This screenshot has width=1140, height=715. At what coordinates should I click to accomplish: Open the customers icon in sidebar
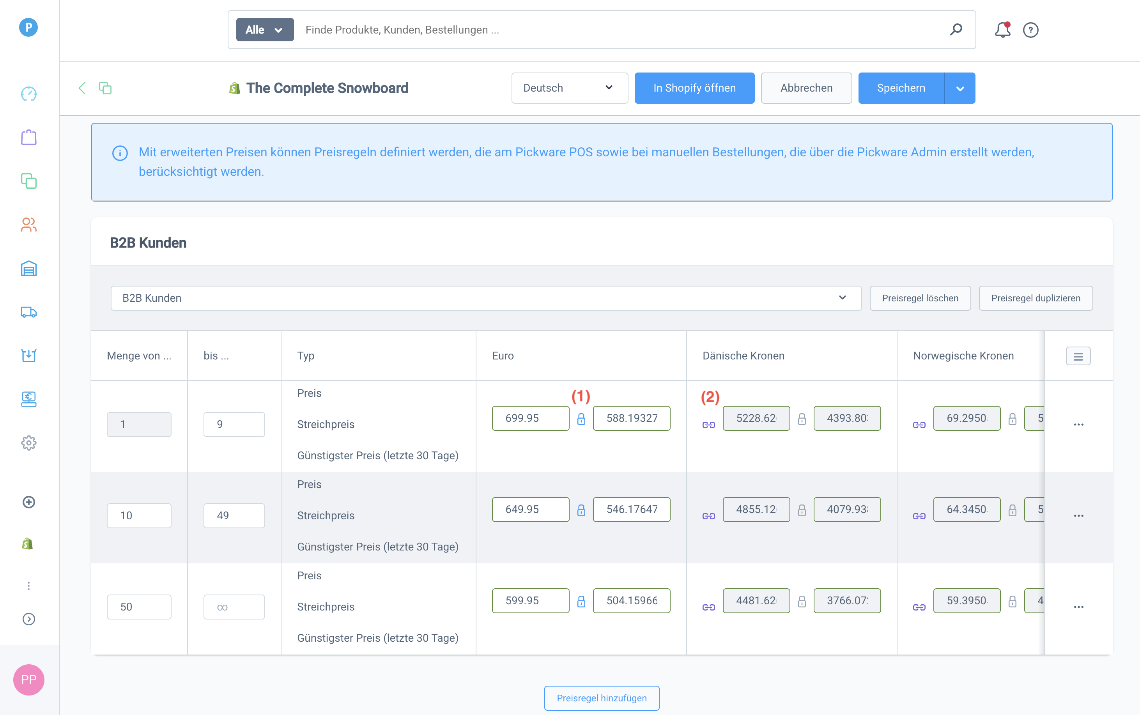coord(28,225)
